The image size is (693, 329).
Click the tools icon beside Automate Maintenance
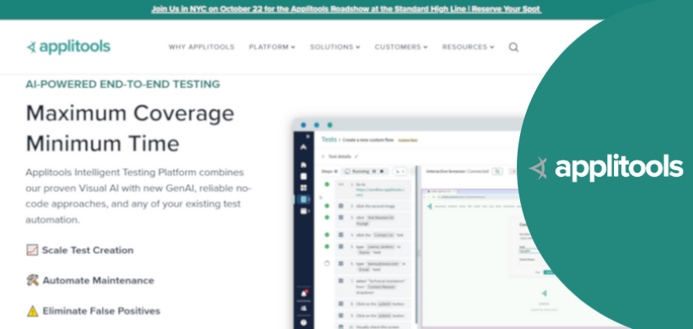[33, 280]
